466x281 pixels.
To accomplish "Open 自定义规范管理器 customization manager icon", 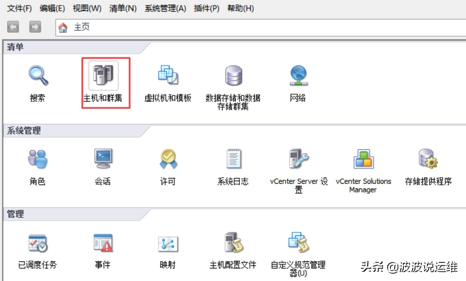I will [x=299, y=242].
